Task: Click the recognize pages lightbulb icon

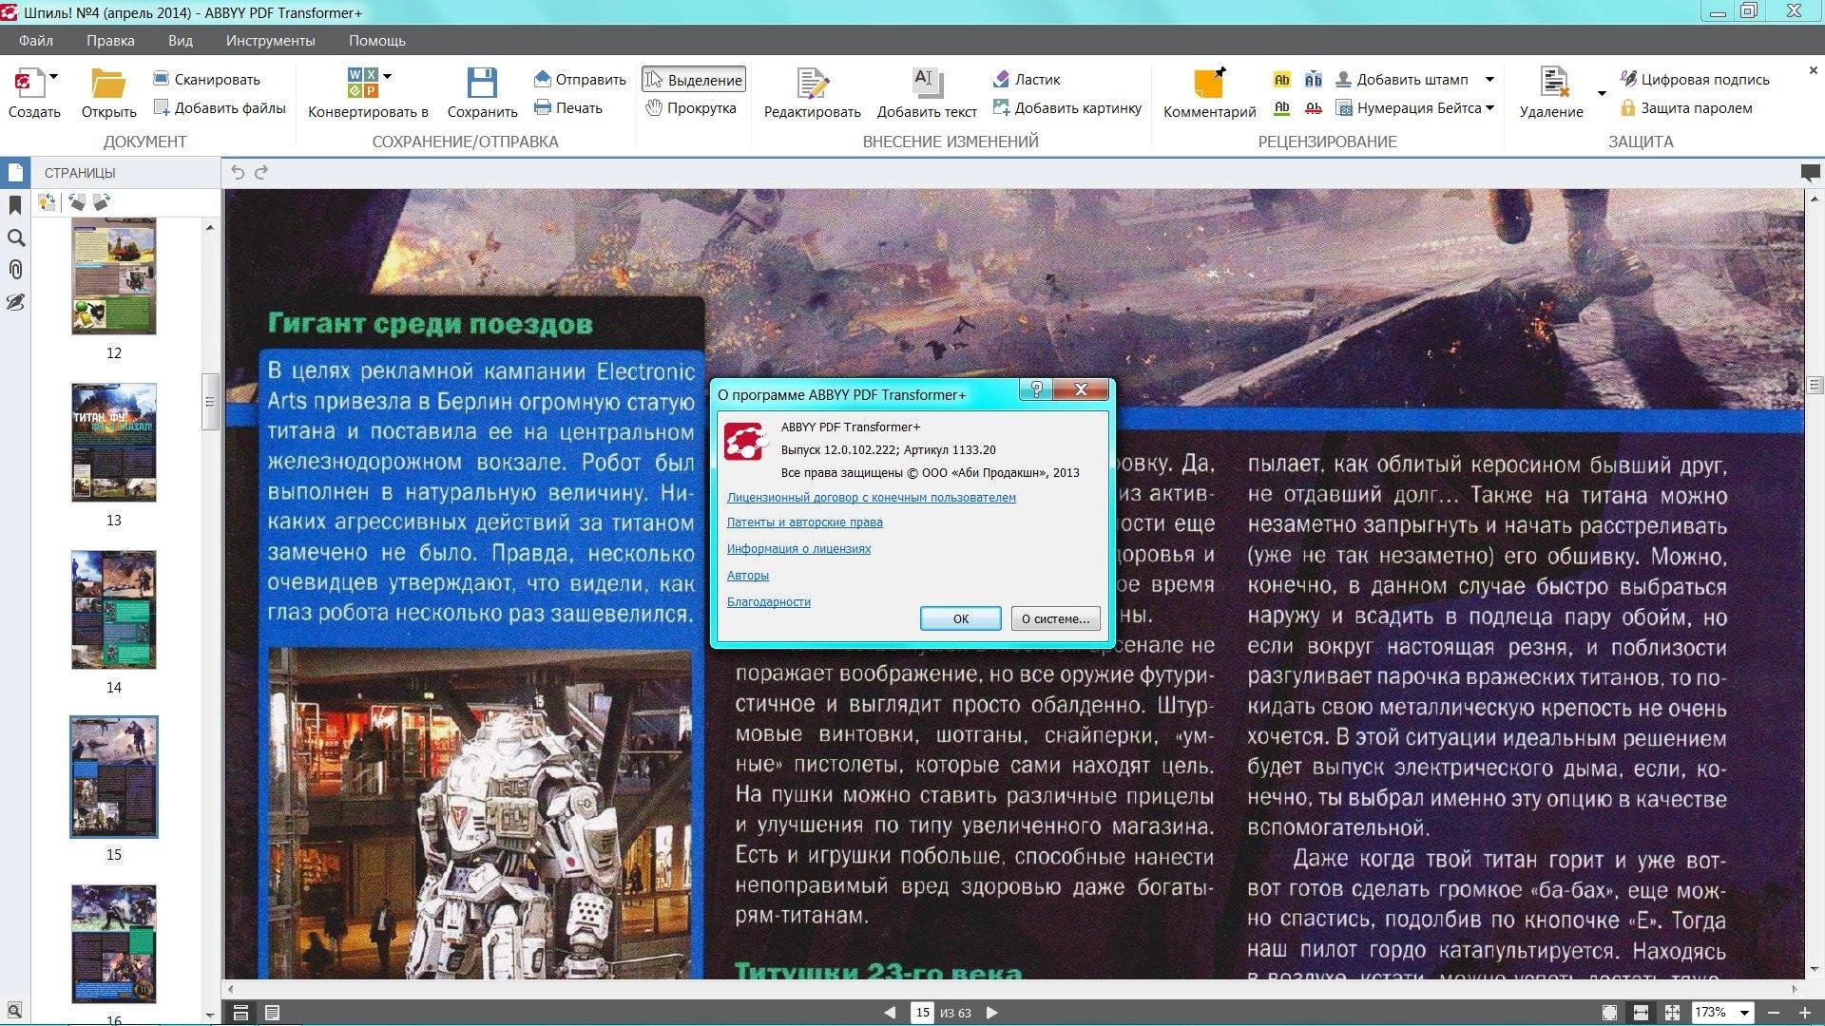Action: pos(47,202)
